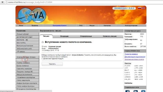The width and height of the screenshot is (163, 92).
Task: Switch interface language to Russian flag
Action: pos(139,8)
